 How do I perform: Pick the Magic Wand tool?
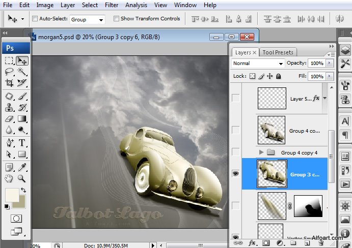pyautogui.click(x=22, y=72)
